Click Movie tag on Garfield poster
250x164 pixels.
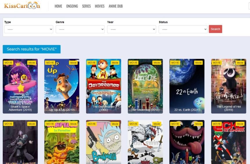pos(73,124)
